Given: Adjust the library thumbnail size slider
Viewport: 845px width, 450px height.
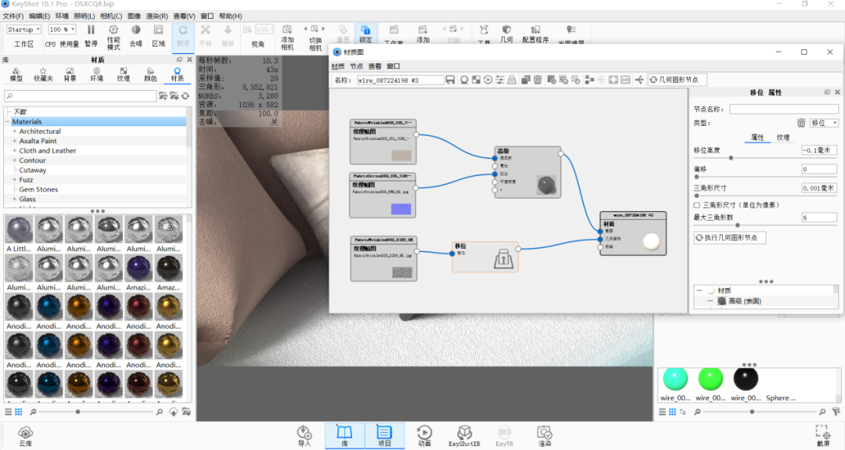Looking at the screenshot, I should (78, 412).
